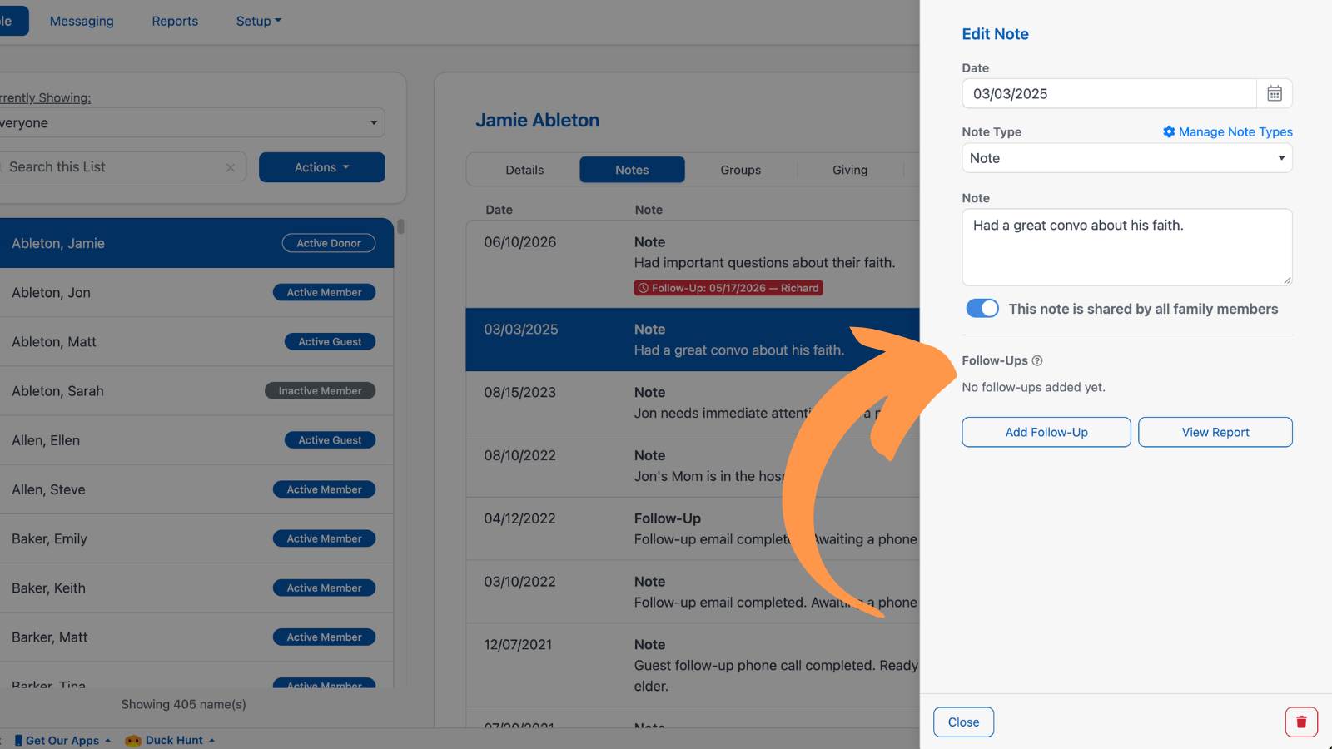Select Baker, Emily in the list
Screen dimensions: 1332x749
coord(196,538)
